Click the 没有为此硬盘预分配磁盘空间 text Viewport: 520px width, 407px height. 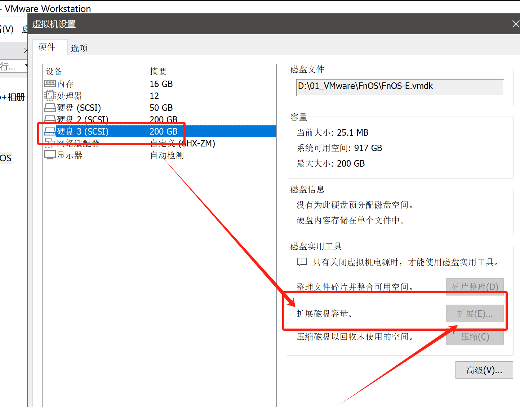coord(355,205)
